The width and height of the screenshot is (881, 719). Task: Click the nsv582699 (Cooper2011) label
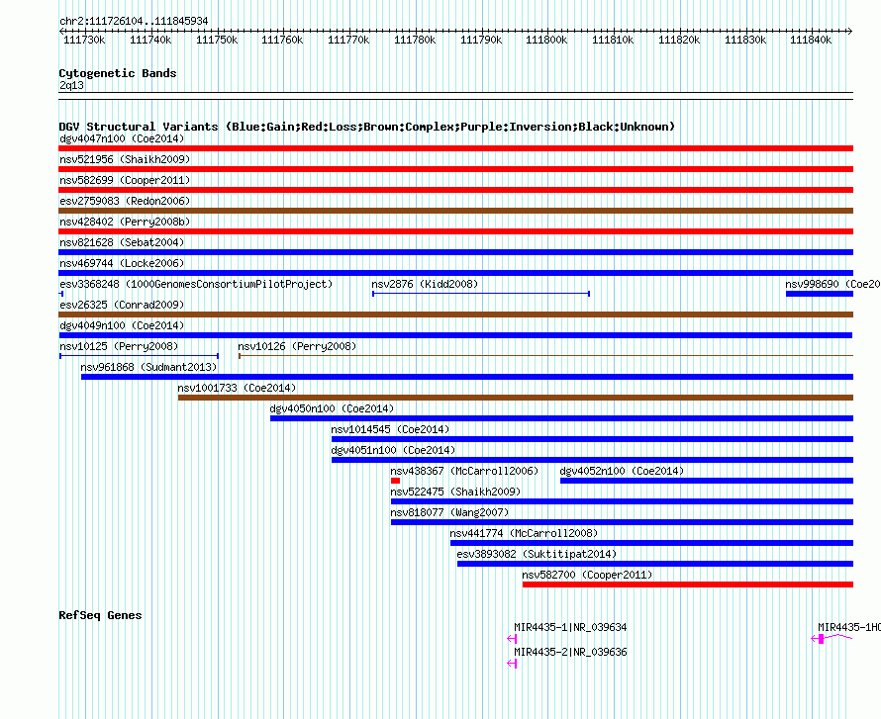pos(125,180)
